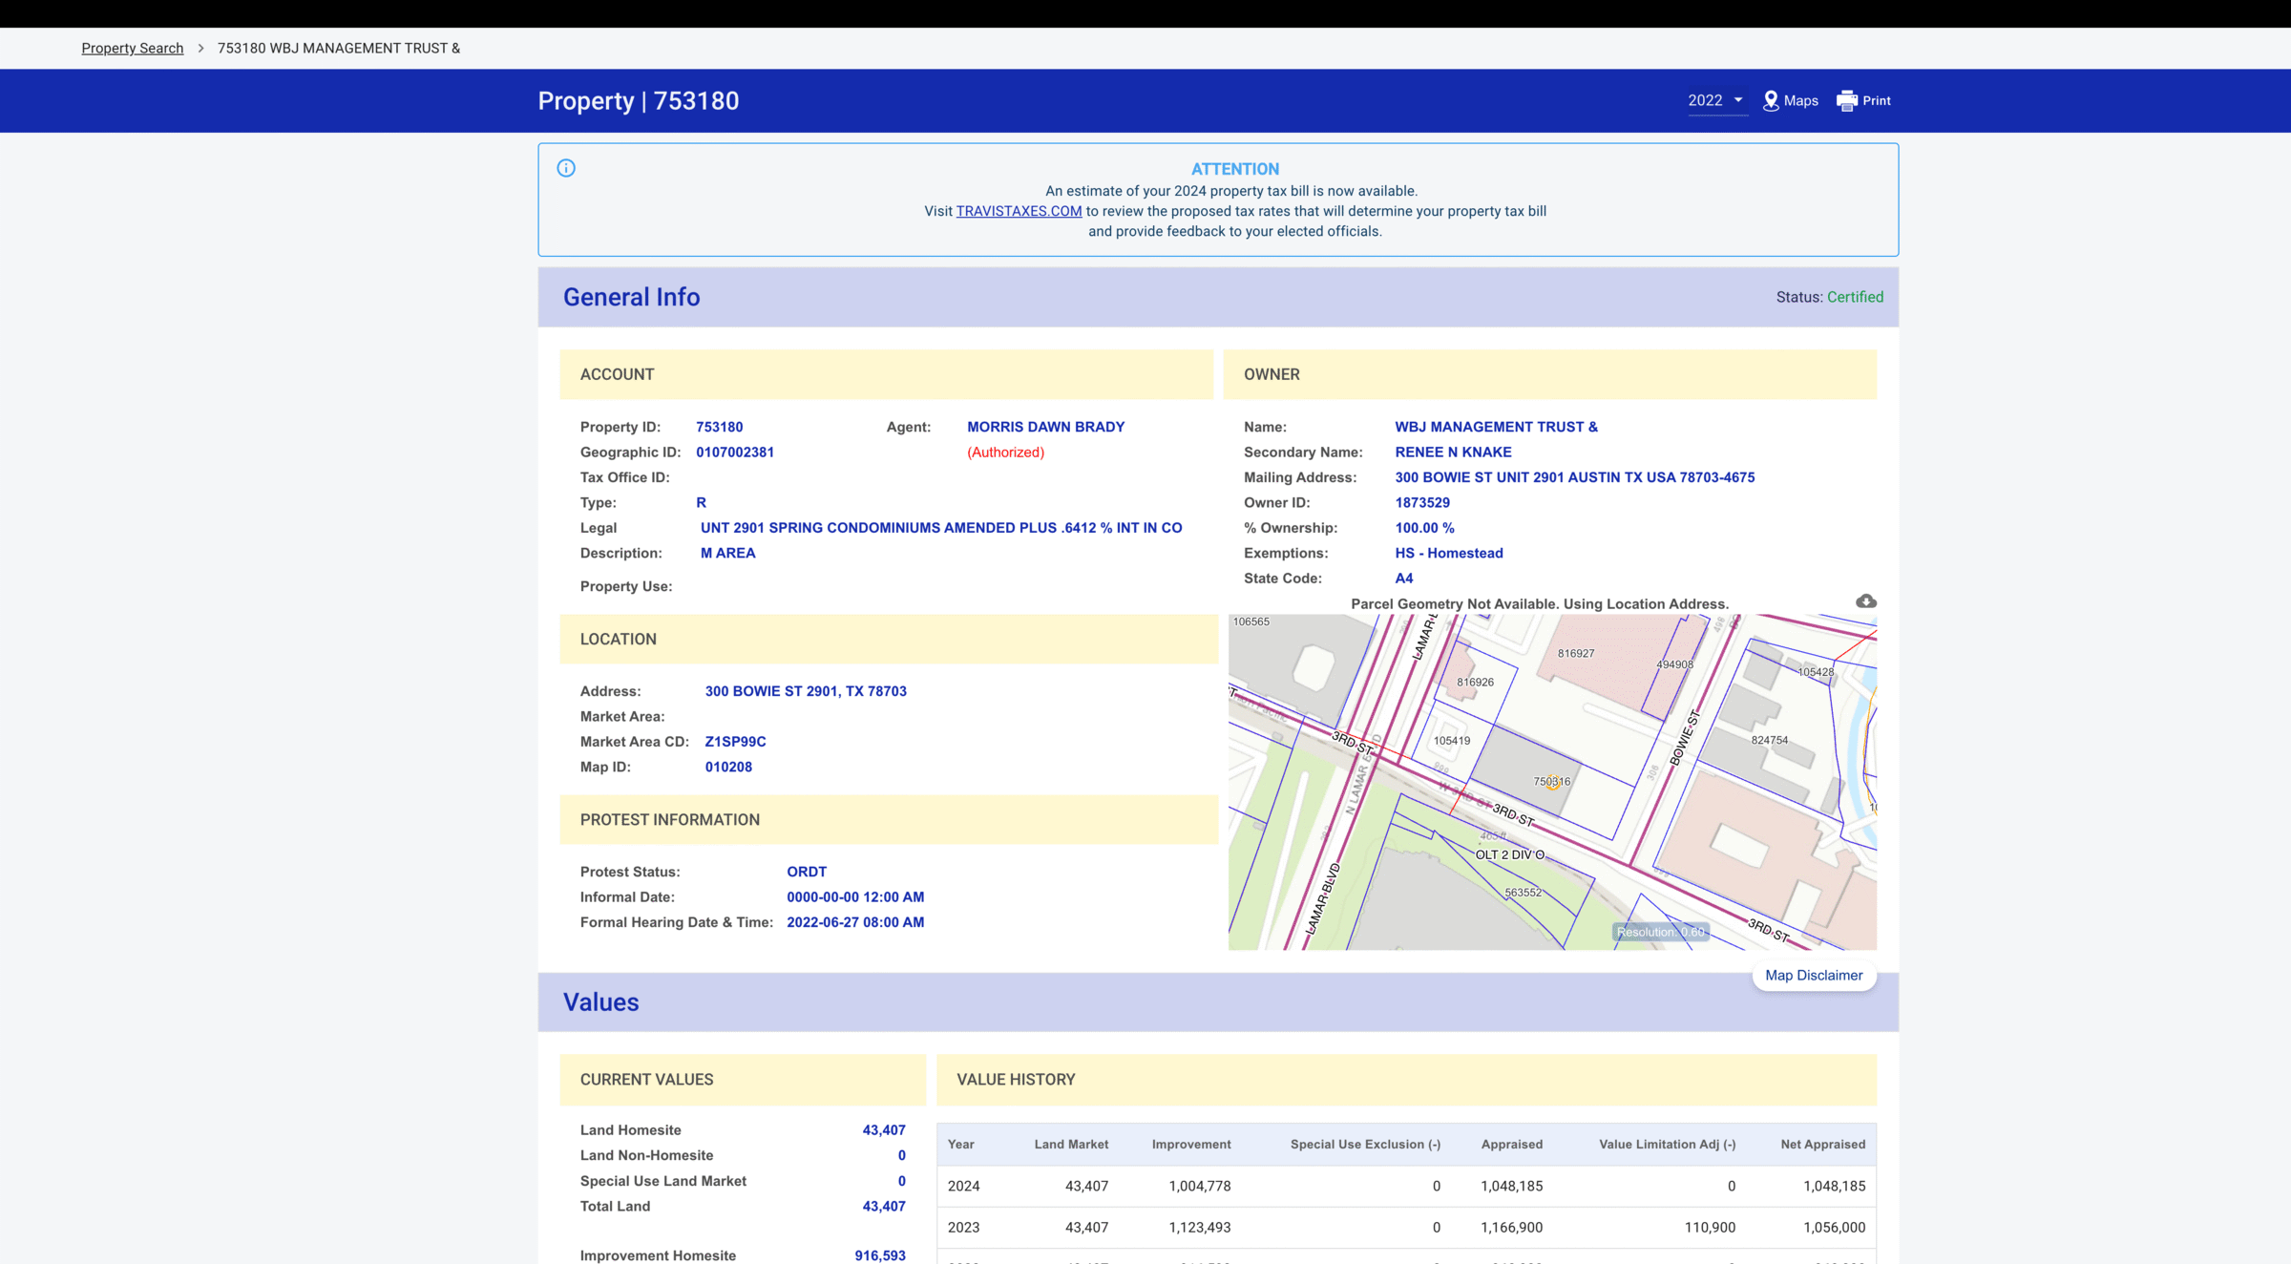Screen dimensions: 2291x1264
Task: Click the Print printer icon
Action: [1847, 101]
